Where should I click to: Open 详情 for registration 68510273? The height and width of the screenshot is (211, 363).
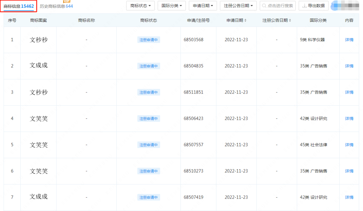[349, 171]
